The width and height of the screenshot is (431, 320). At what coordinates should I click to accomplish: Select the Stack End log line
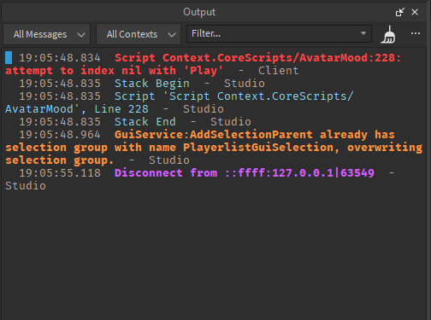coord(135,122)
